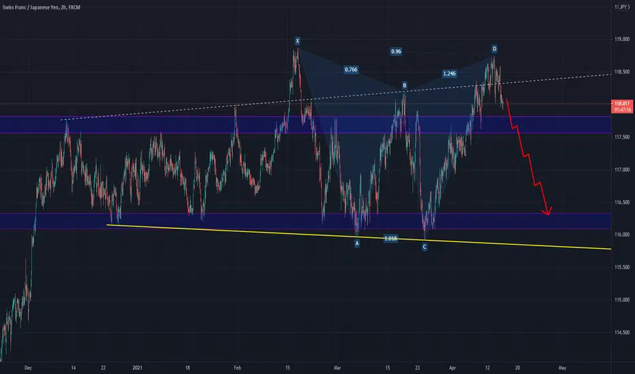Click the 117.500 price axis label
635x374 pixels.
pos(622,137)
